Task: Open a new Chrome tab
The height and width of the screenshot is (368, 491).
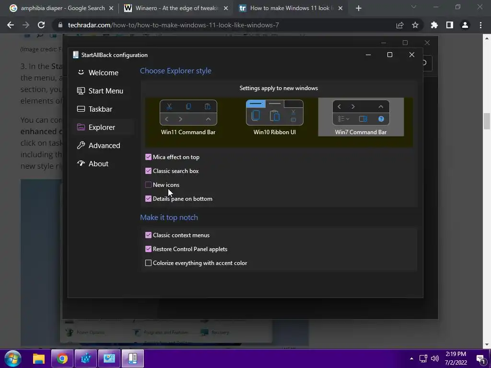Action: 359,8
